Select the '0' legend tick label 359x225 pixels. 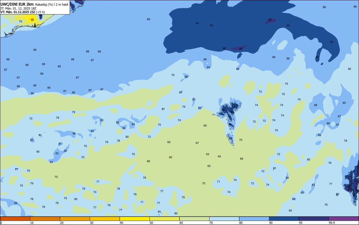pyautogui.click(x=1, y=223)
